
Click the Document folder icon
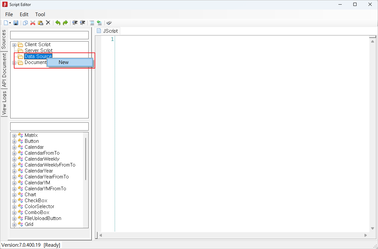tap(20, 62)
